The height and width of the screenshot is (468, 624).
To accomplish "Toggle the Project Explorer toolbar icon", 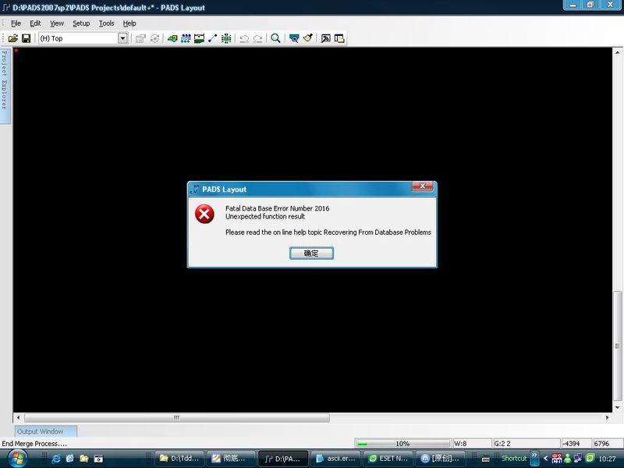I will point(339,38).
